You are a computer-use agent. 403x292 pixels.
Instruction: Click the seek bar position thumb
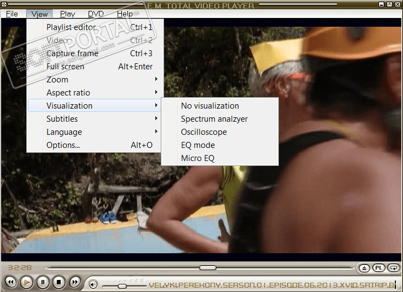(x=208, y=267)
